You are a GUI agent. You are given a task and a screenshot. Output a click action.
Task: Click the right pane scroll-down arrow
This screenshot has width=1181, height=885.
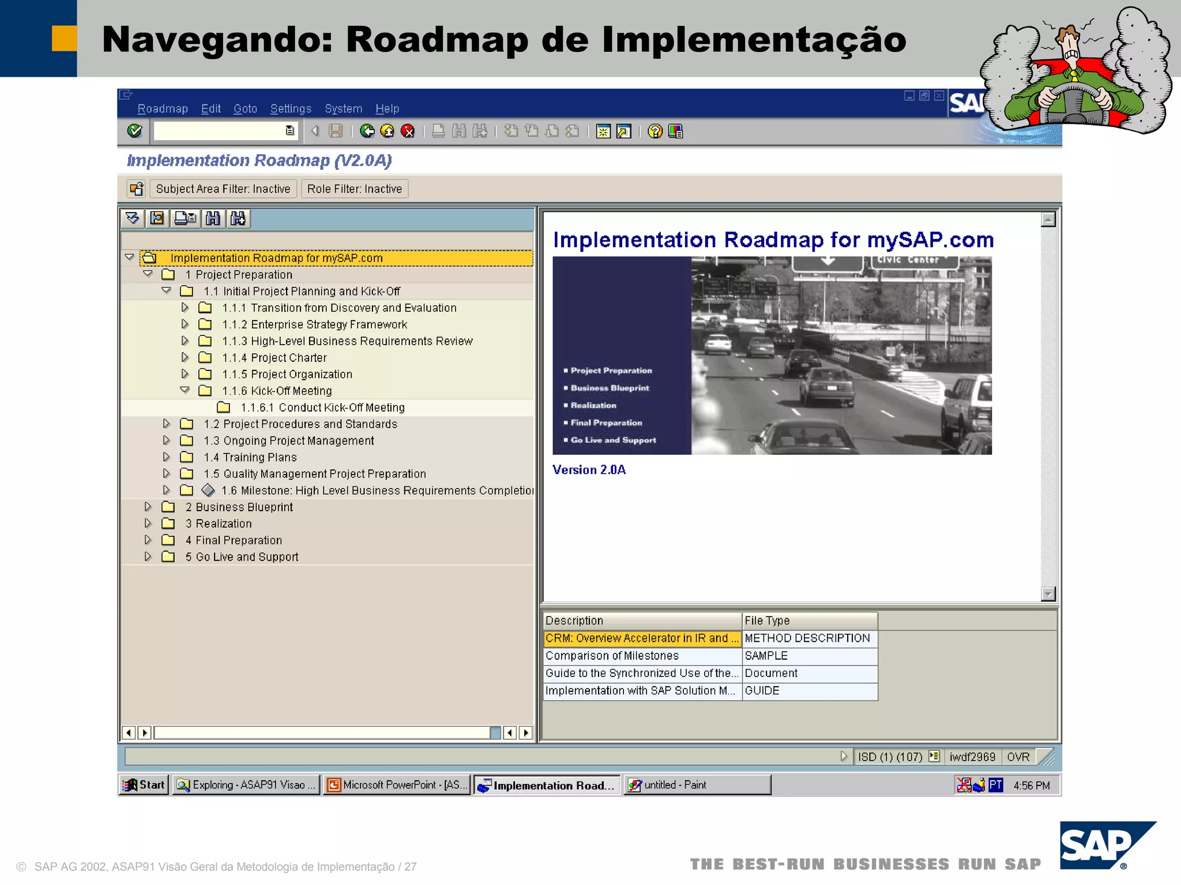[1048, 593]
